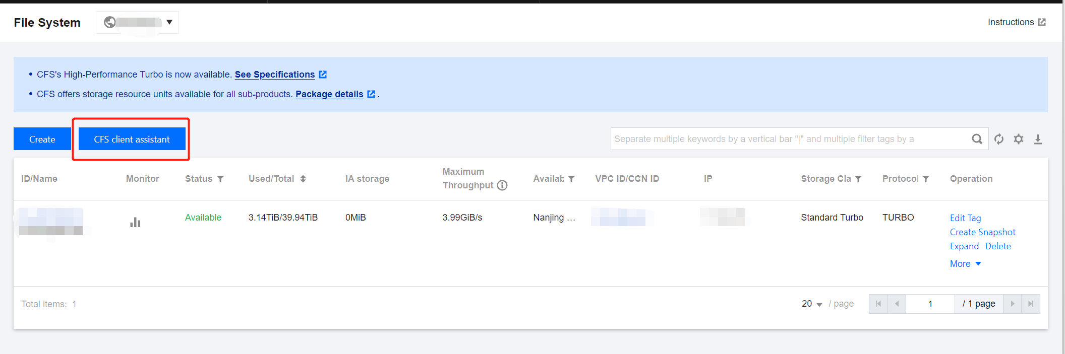Download the file system list
The width and height of the screenshot is (1065, 354).
[1038, 139]
